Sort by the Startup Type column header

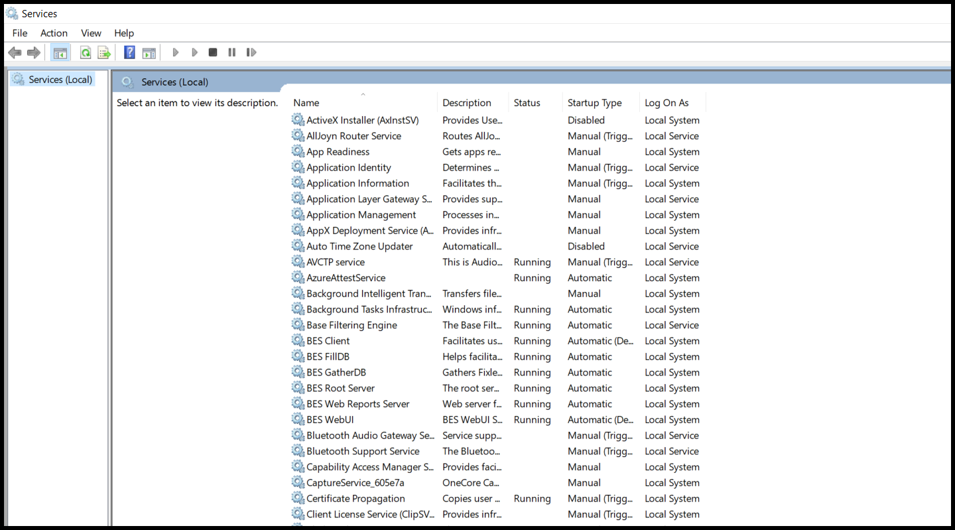[x=594, y=103]
